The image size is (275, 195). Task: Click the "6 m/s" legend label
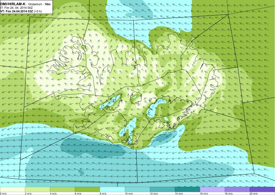(x=78, y=194)
